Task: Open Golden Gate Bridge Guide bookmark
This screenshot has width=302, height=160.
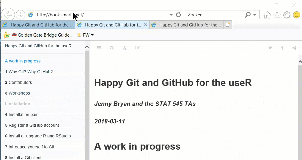Action: pyautogui.click(x=42, y=35)
